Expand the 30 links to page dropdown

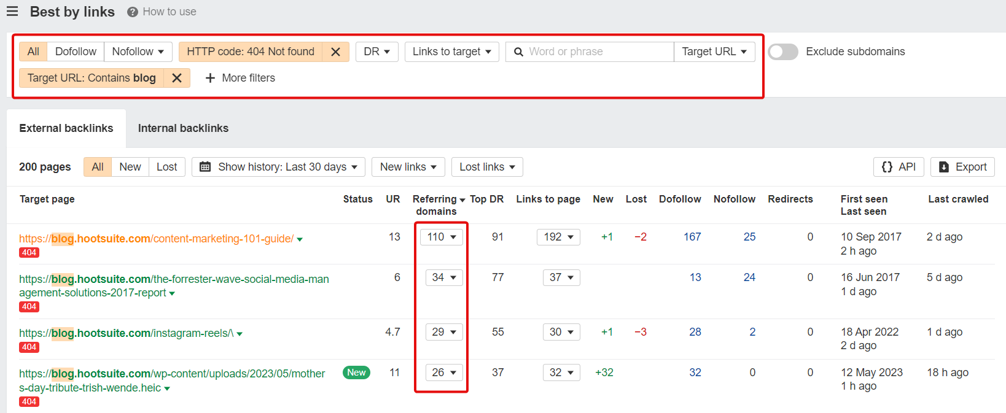562,332
